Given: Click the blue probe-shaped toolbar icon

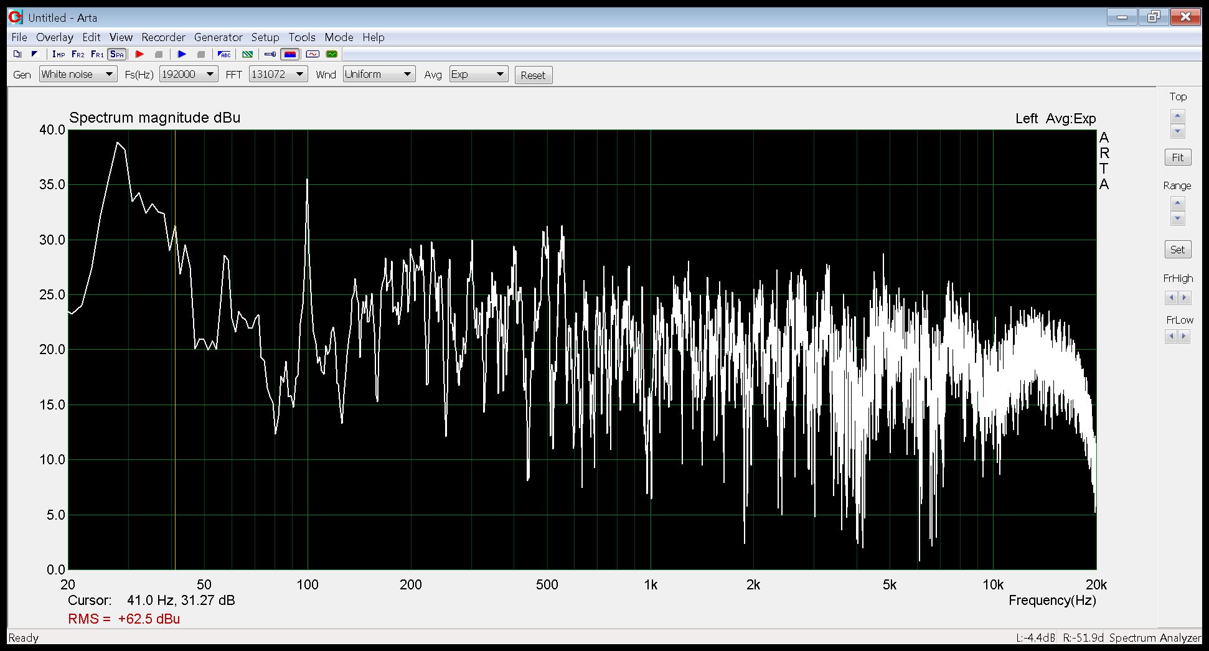Looking at the screenshot, I should pos(270,54).
